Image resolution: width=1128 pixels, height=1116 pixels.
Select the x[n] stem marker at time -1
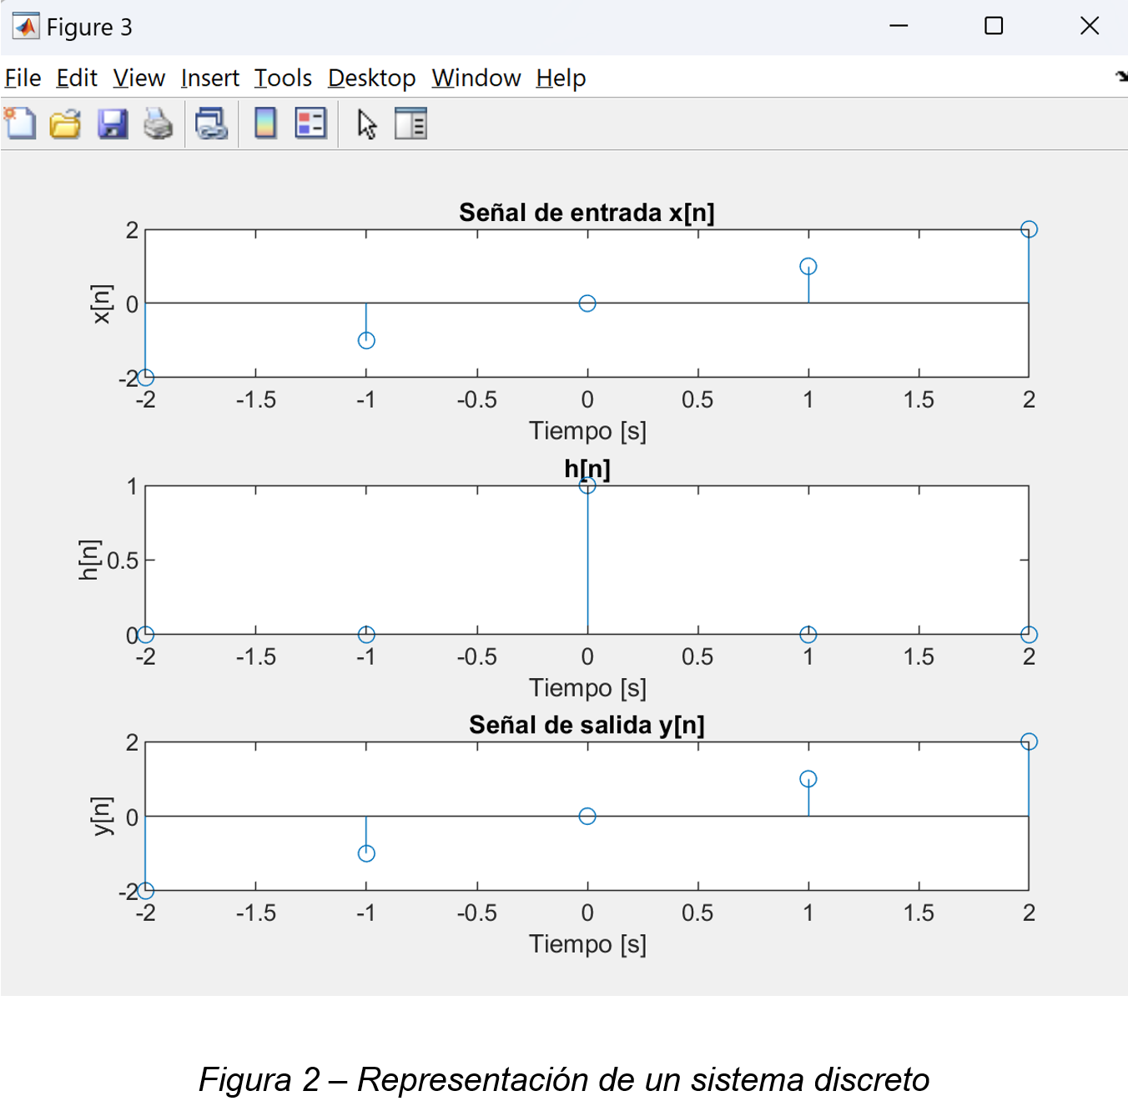click(x=366, y=340)
